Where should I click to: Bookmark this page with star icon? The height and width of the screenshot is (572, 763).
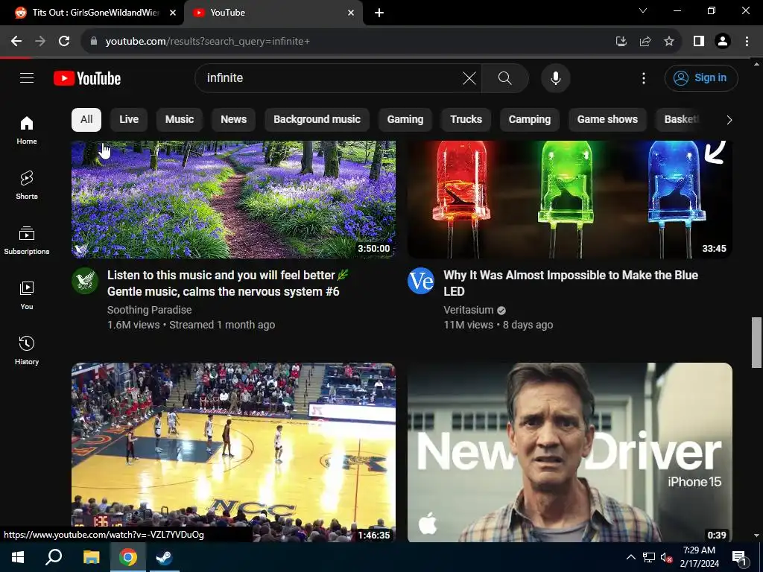(x=669, y=42)
